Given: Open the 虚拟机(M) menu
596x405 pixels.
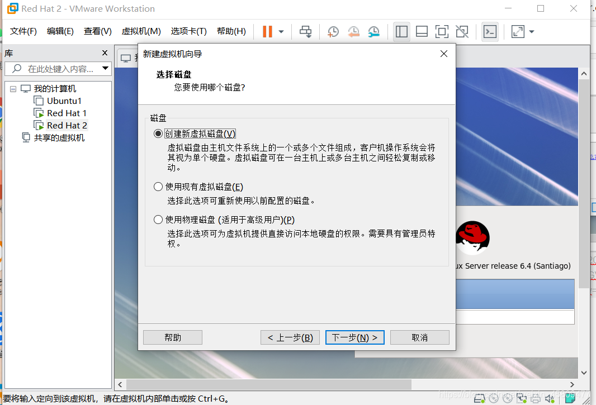Looking at the screenshot, I should (x=141, y=31).
